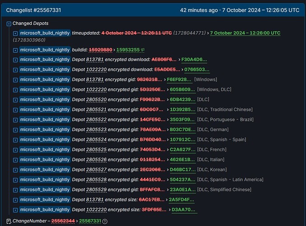Click the microsoft_build_nightly tag on the buildid row
Image resolution: width=306 pixels, height=226 pixels.
[45, 50]
